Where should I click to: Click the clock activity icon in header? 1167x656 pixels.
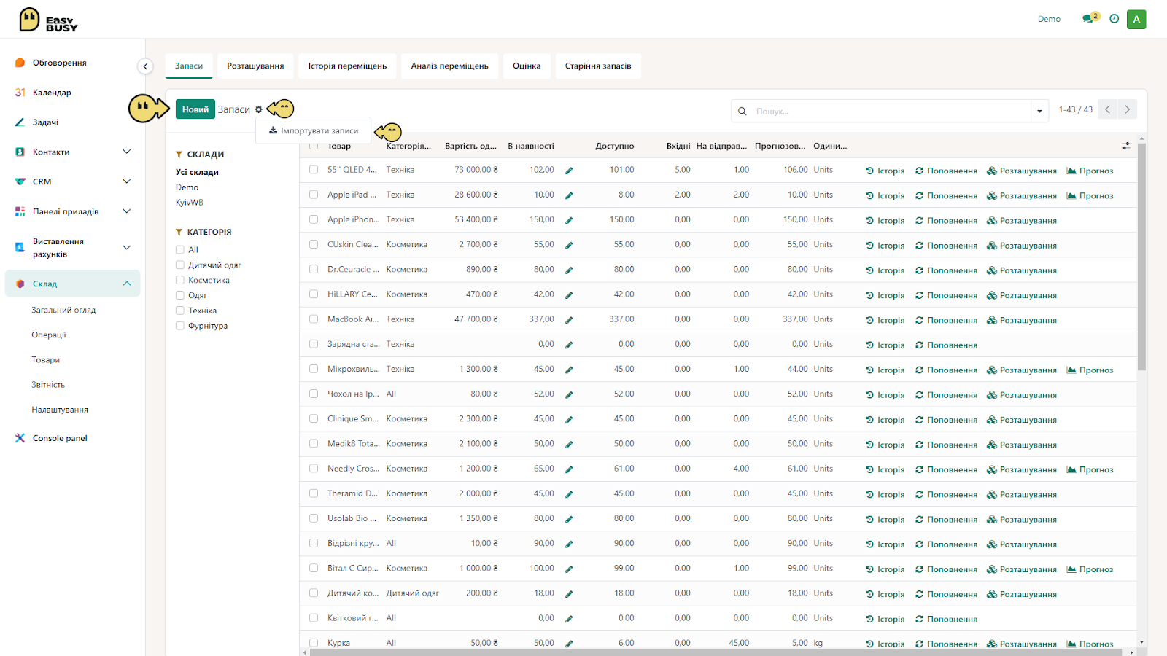1114,19
